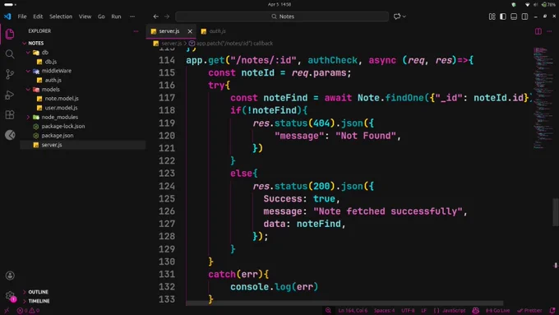
Task: Start server with Go Live
Action: (x=497, y=311)
